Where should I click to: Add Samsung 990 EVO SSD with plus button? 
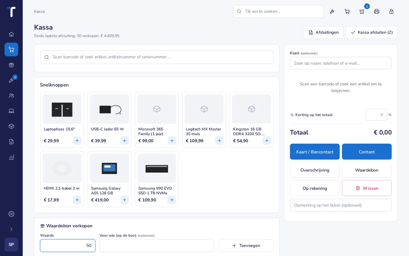(172, 200)
